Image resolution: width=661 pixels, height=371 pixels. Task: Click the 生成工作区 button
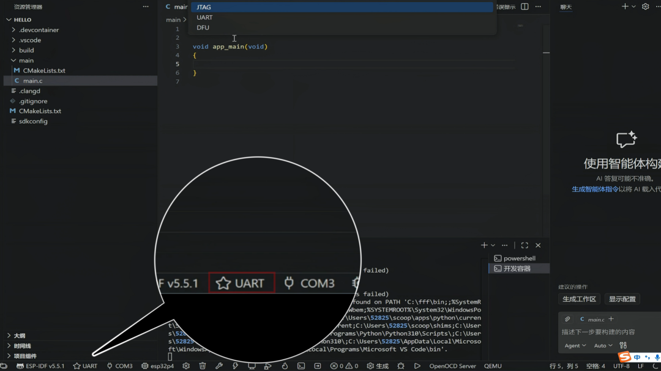[x=579, y=299]
